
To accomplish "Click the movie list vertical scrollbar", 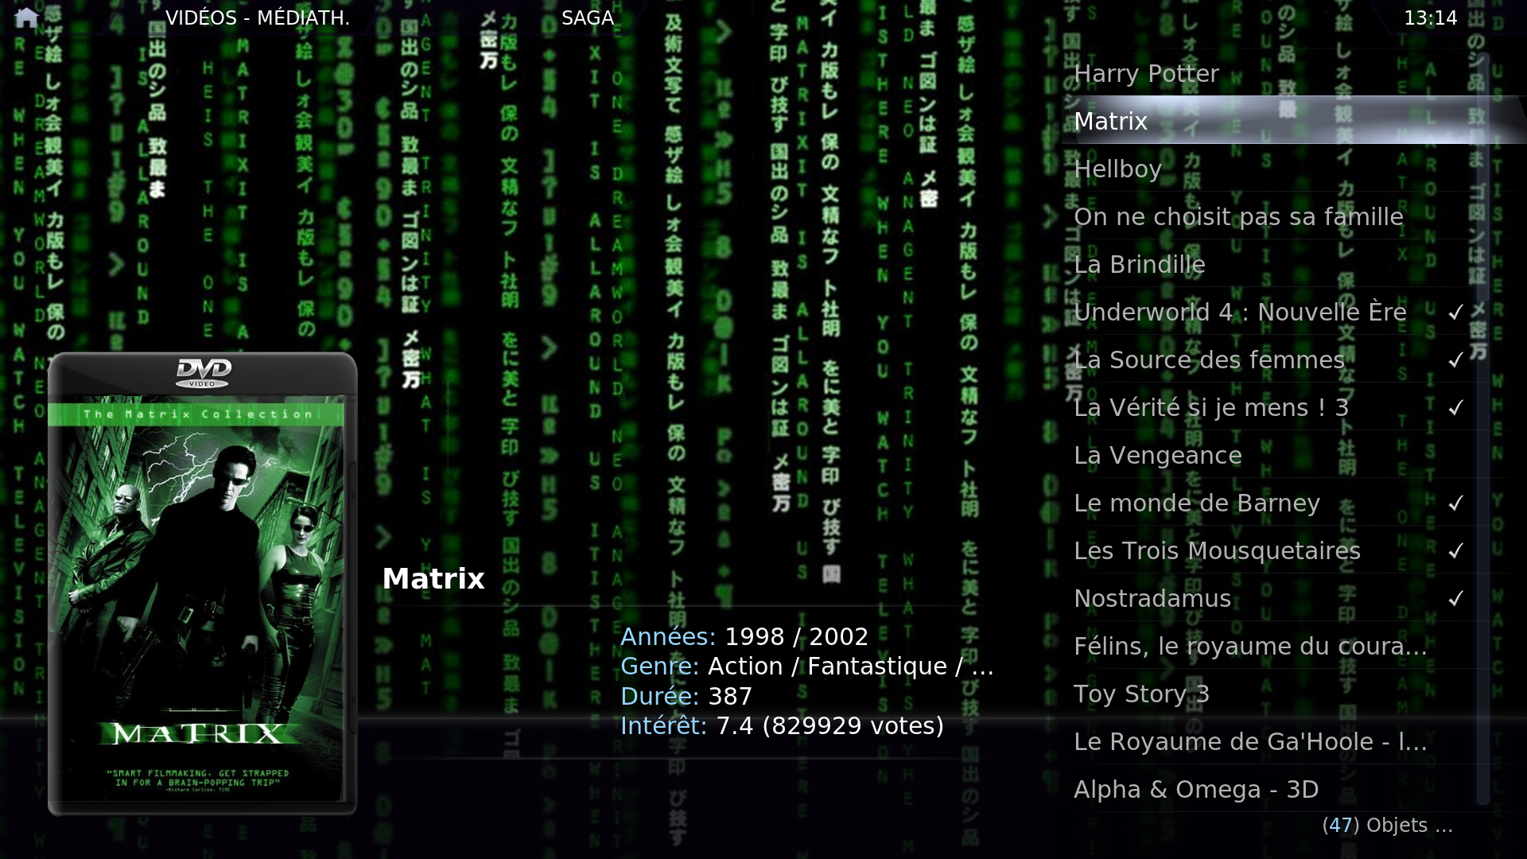I will point(1482,429).
